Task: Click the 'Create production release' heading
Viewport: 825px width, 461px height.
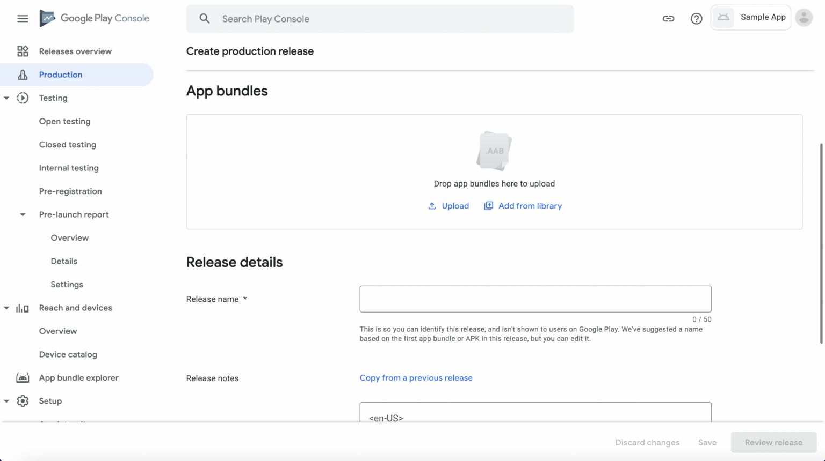Action: [250, 51]
